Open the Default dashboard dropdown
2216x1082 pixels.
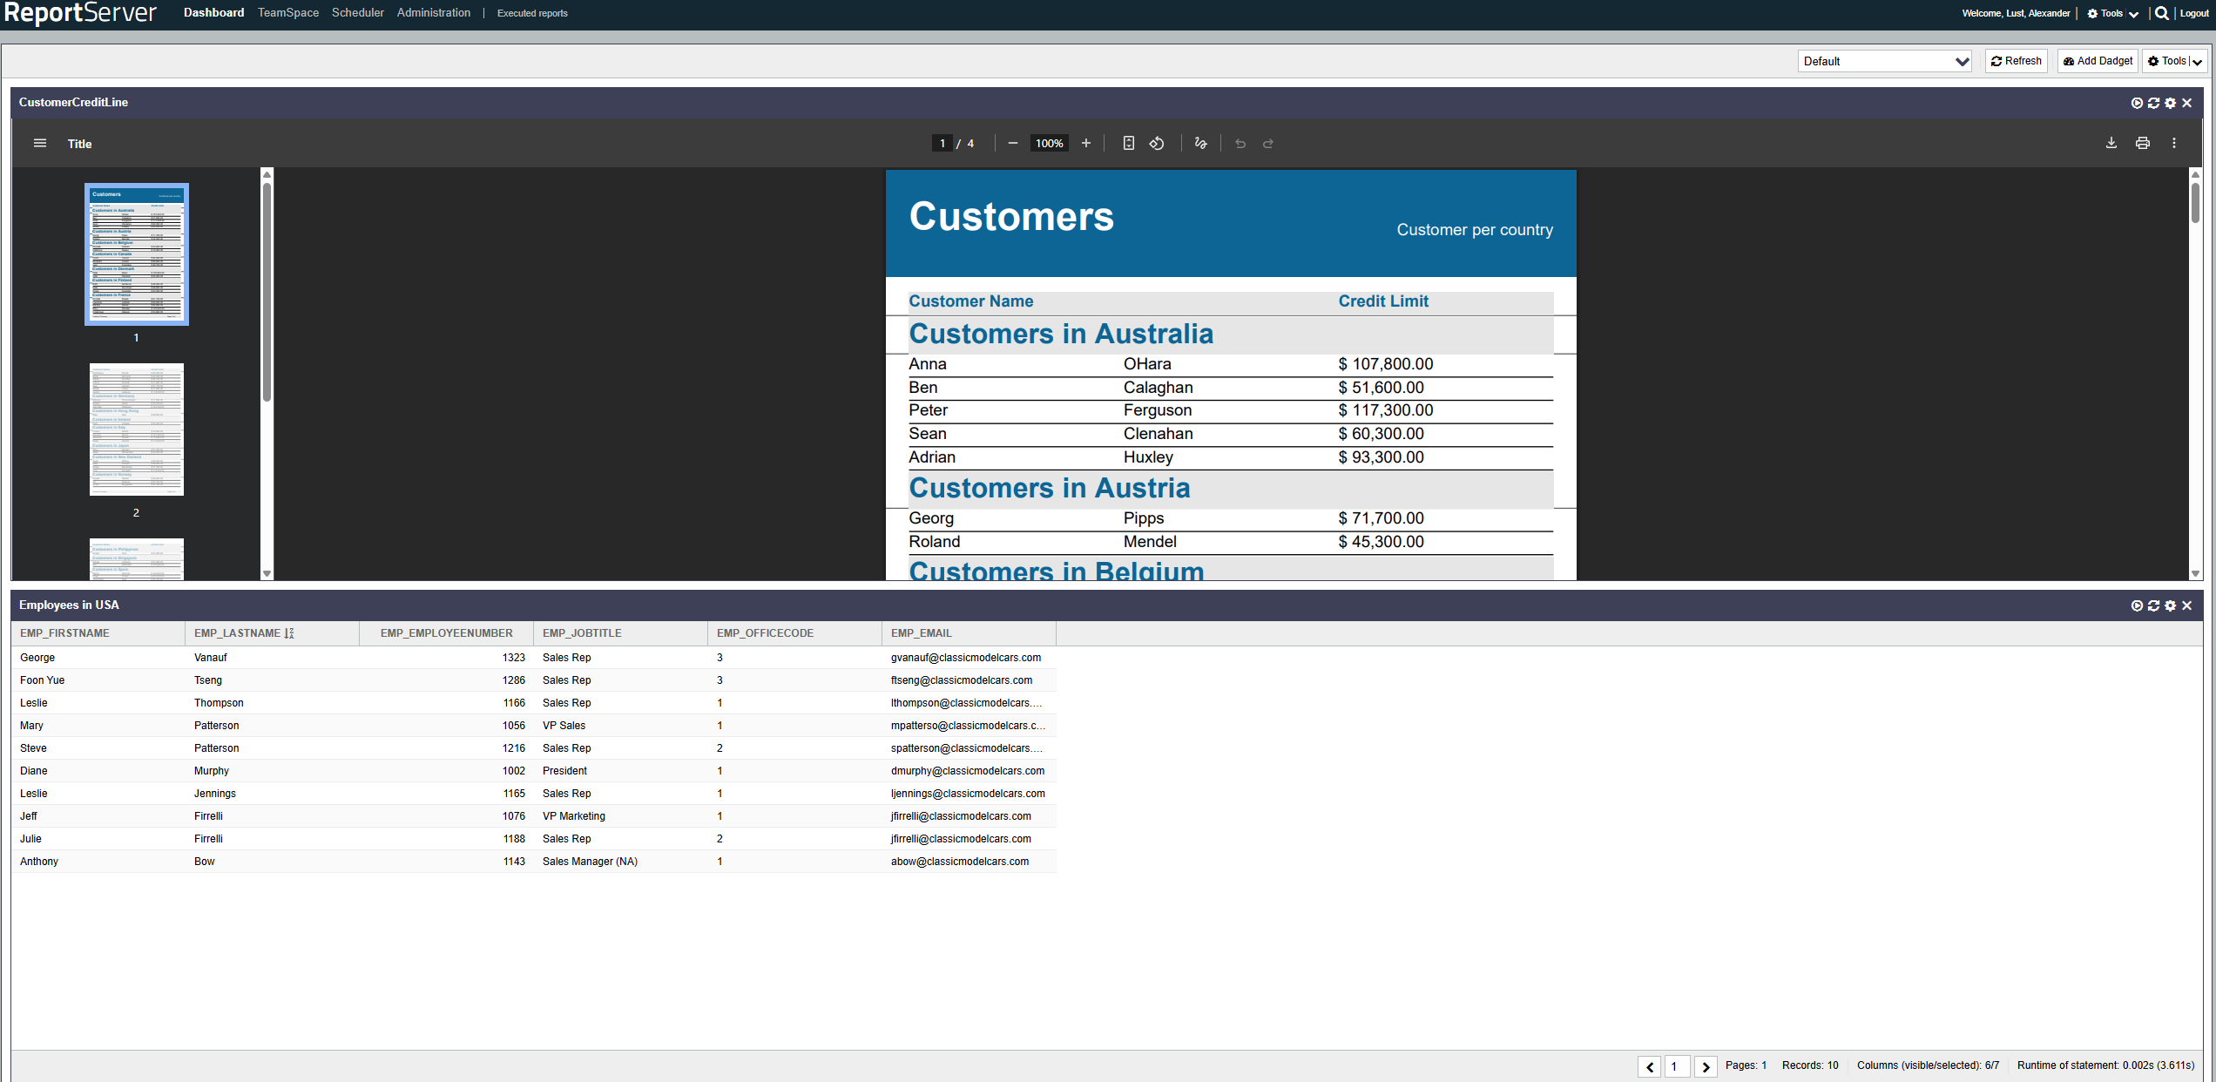[x=1884, y=61]
